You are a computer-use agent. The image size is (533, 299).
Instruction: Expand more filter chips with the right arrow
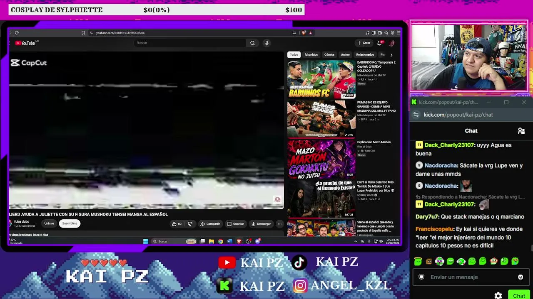[x=391, y=55]
